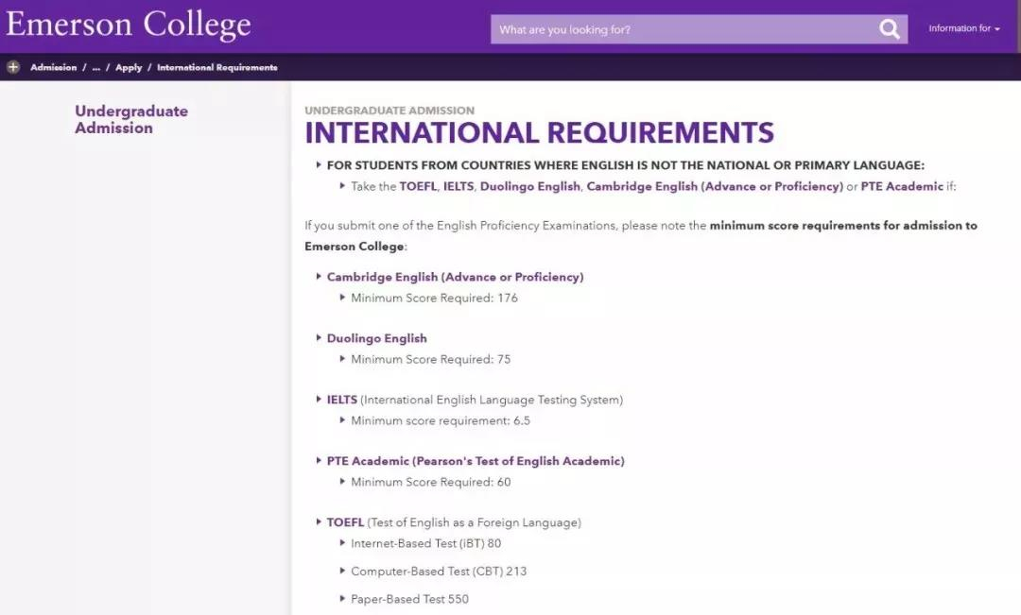Click PTE Academic (Pearson's Test) list heading
Image resolution: width=1021 pixels, height=615 pixels.
pos(476,461)
